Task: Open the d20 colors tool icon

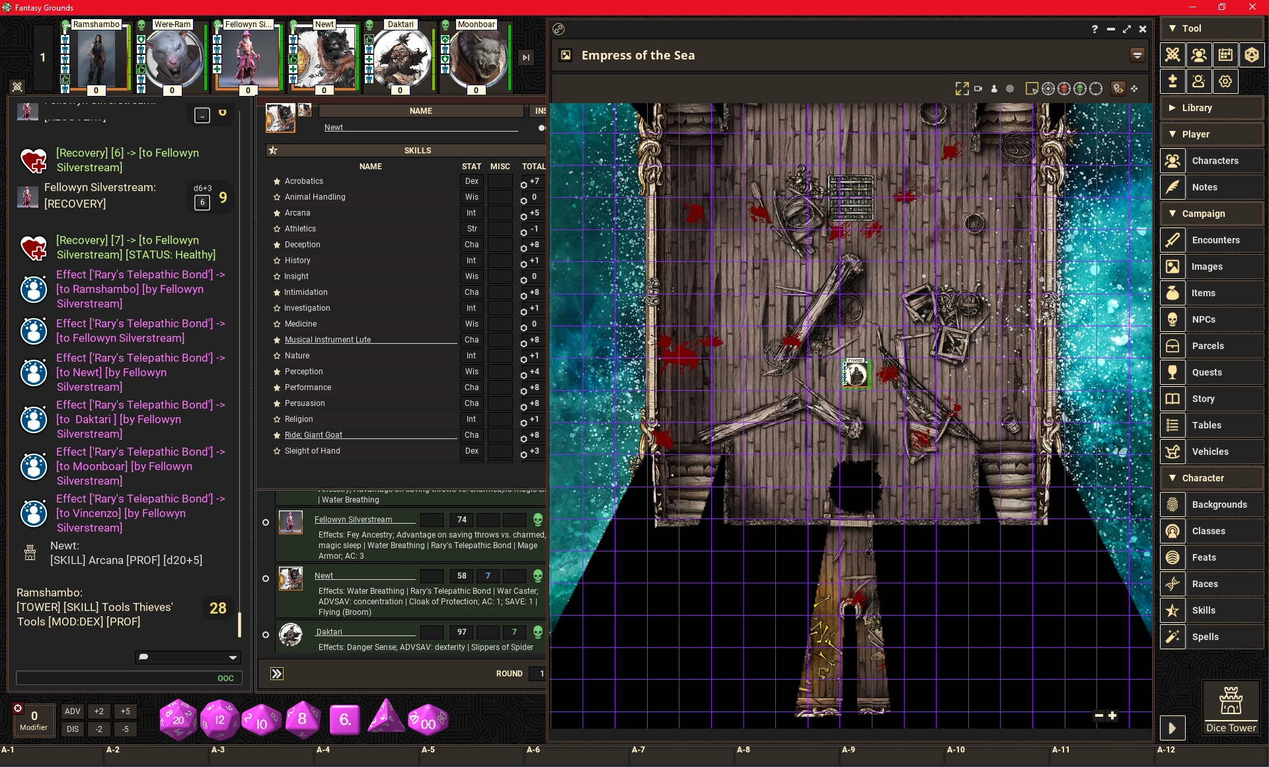Action: (1252, 55)
